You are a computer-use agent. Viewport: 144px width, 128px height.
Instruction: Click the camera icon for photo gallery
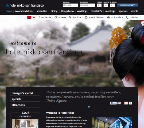coord(108,17)
